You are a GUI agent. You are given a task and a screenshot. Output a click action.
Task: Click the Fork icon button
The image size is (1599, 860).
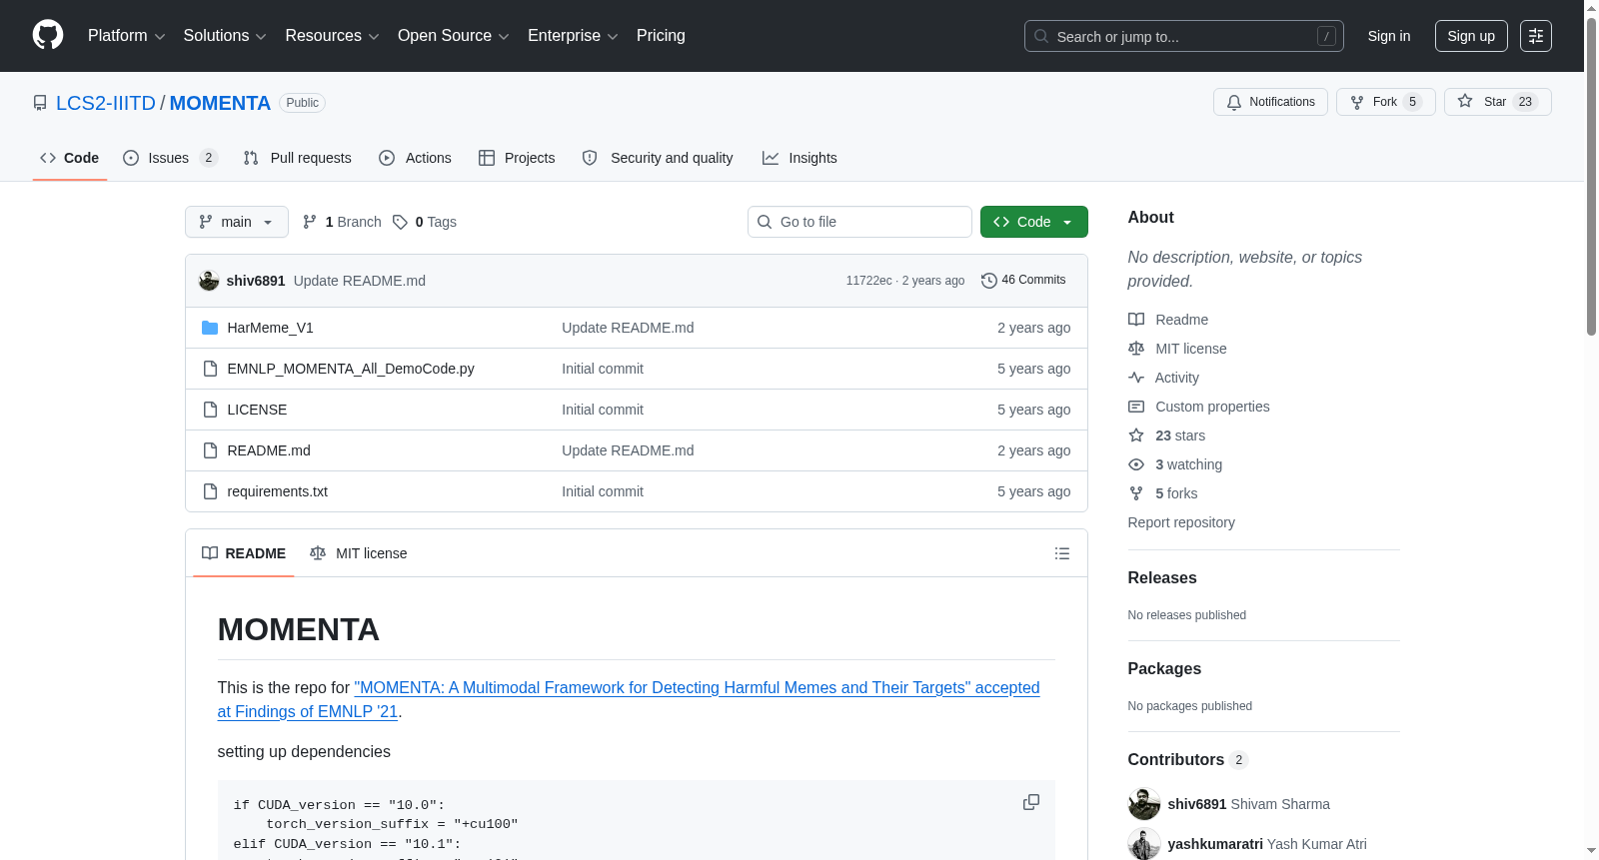point(1357,102)
